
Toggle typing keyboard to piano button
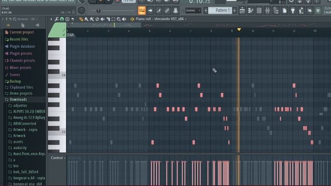click(142, 10)
